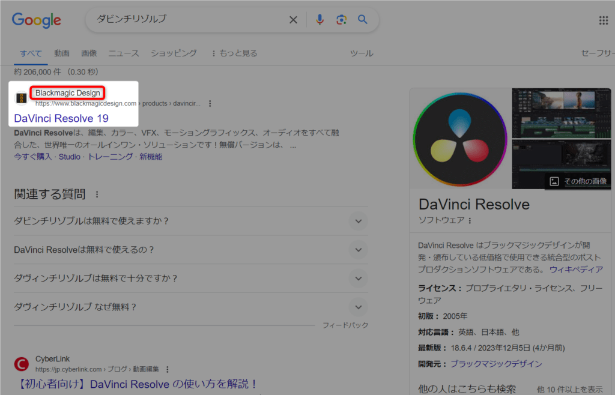Clear the search box with X
615x395 pixels.
(x=293, y=20)
